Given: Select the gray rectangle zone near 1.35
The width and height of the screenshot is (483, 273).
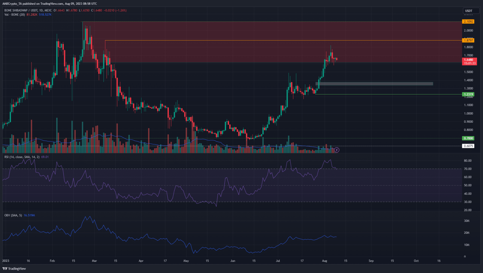Looking at the screenshot, I should tap(374, 84).
